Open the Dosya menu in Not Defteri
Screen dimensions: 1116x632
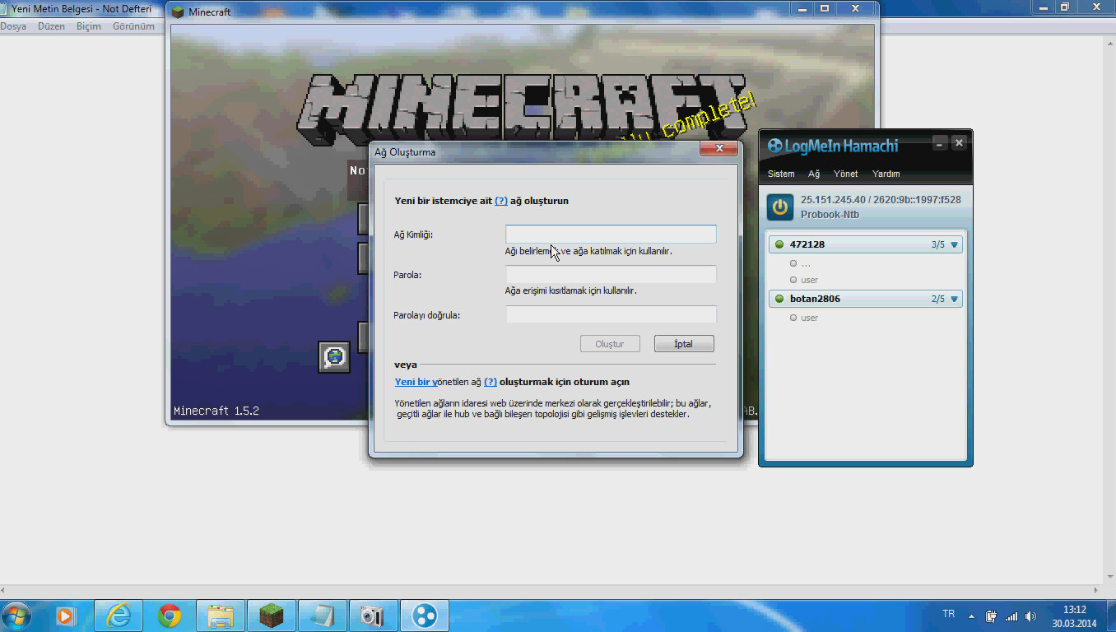tap(13, 26)
